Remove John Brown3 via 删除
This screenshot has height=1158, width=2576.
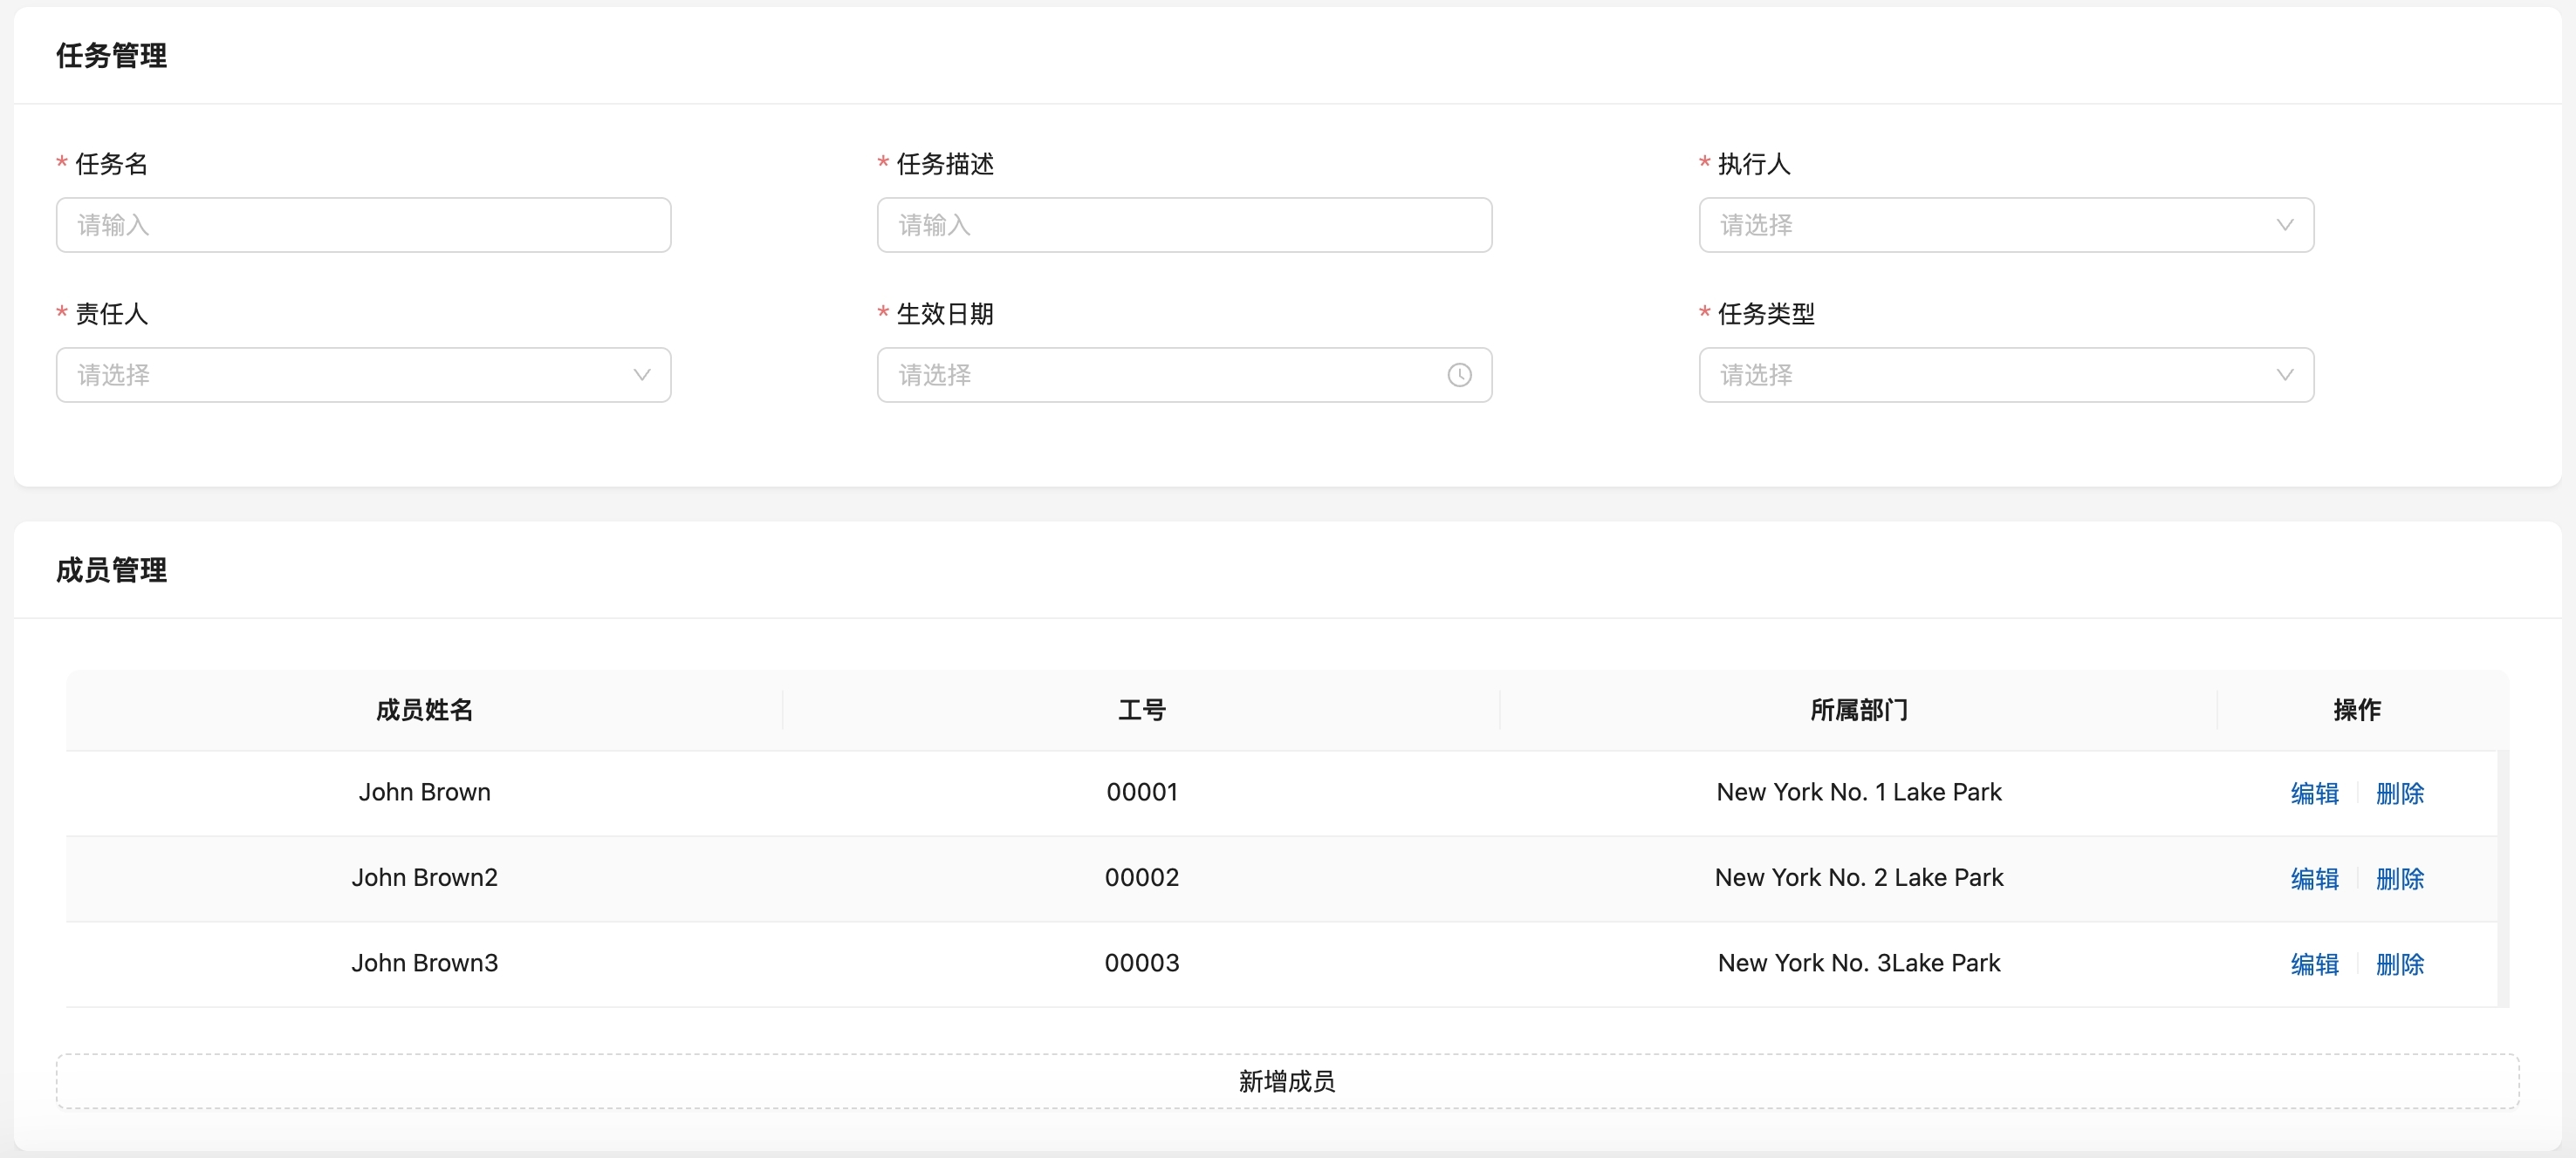point(2399,964)
